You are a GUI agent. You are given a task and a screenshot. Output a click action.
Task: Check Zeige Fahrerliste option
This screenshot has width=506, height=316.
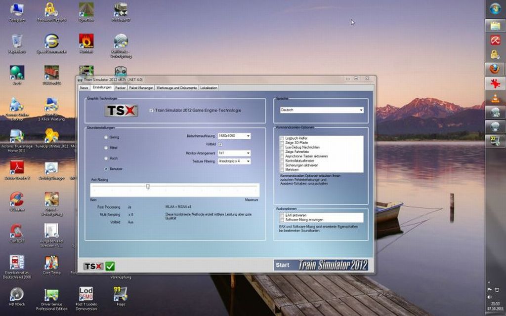tap(282, 152)
